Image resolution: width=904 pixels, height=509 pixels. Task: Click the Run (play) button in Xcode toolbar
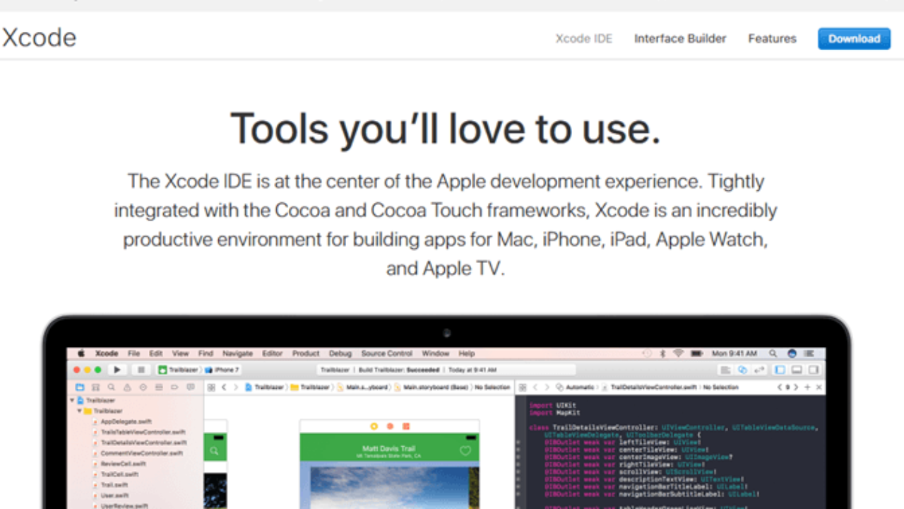117,370
